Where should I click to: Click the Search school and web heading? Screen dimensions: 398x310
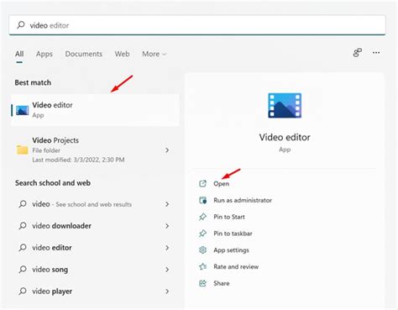pyautogui.click(x=53, y=183)
